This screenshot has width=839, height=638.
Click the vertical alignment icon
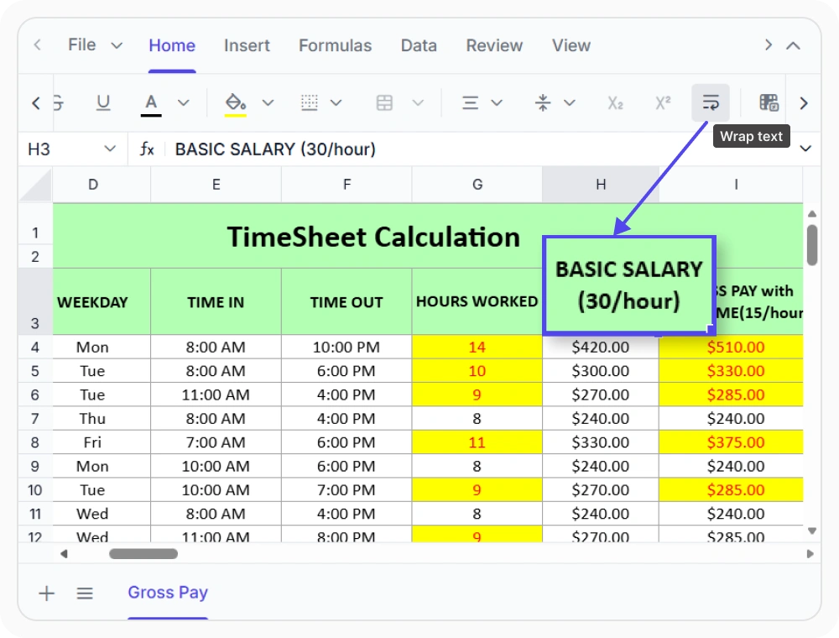pyautogui.click(x=543, y=102)
